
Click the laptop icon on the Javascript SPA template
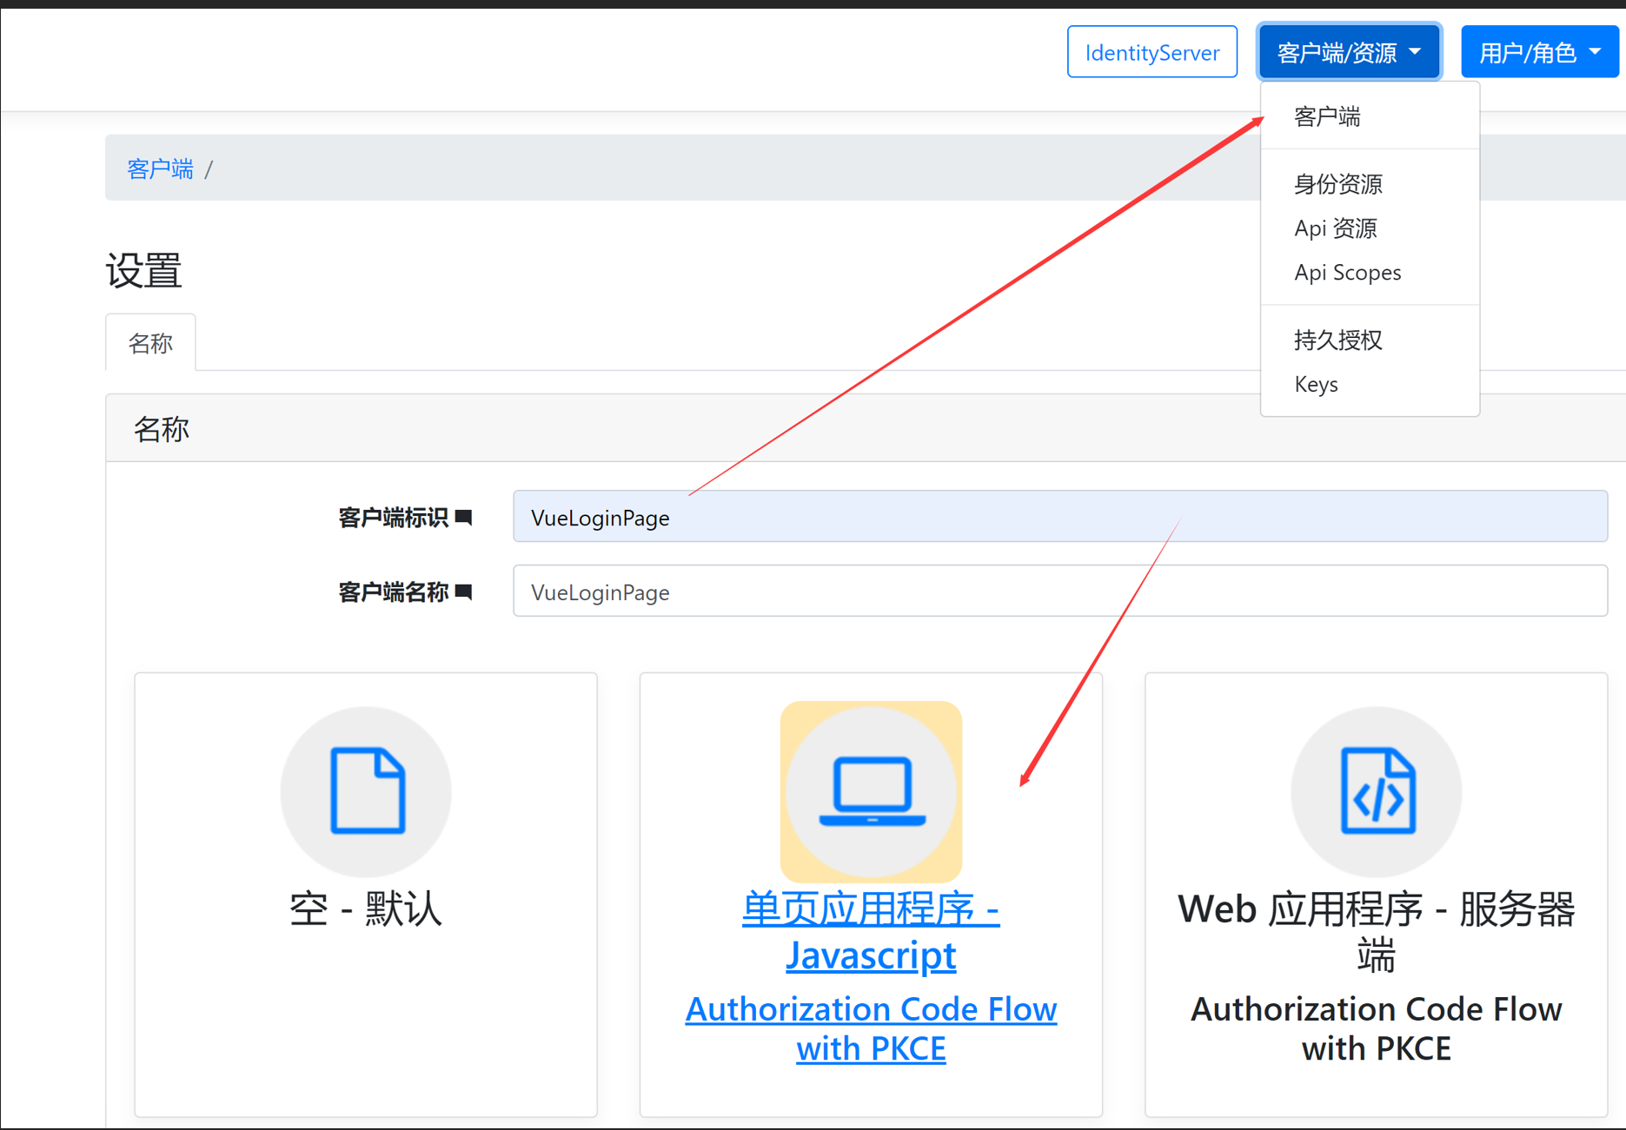pyautogui.click(x=871, y=790)
